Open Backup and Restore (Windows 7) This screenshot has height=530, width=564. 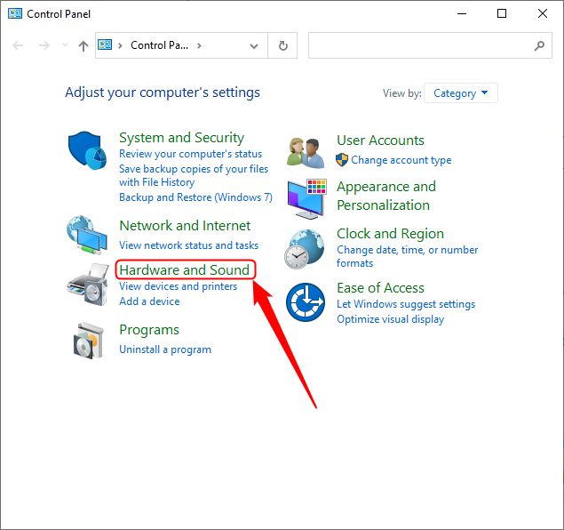click(x=195, y=197)
